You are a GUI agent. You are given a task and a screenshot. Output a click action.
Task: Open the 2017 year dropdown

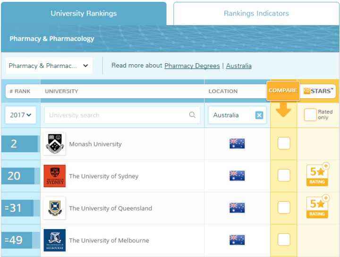[x=21, y=115]
